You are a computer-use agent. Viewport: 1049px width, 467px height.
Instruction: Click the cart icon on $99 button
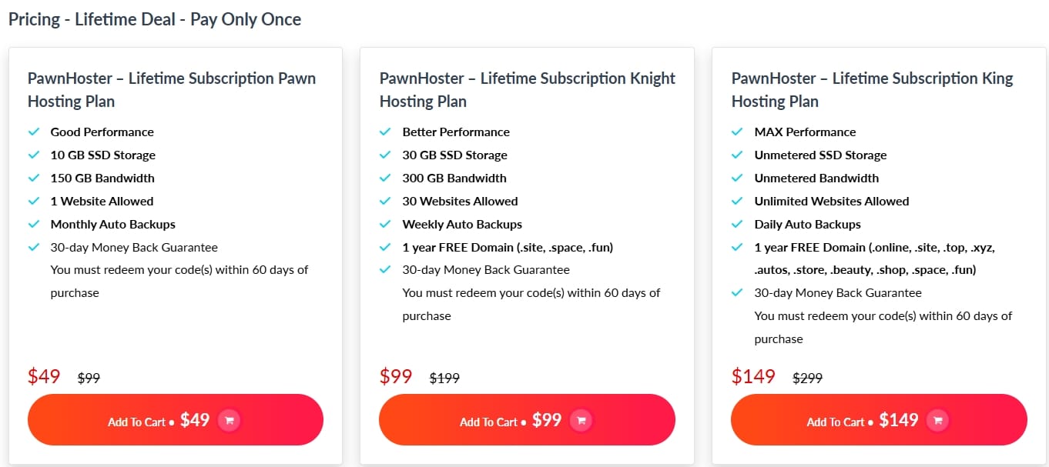581,420
